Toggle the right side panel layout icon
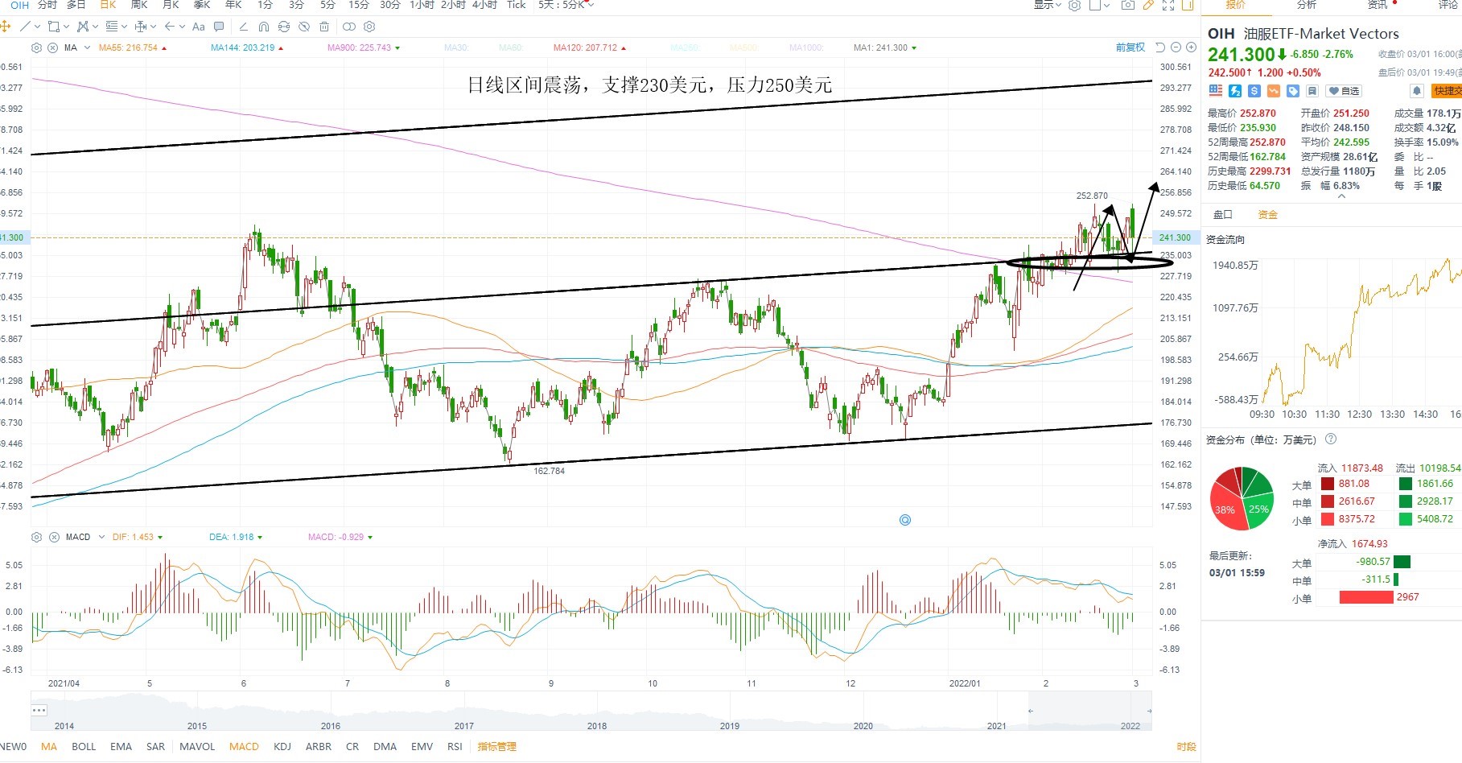1462x763 pixels. click(x=1188, y=5)
